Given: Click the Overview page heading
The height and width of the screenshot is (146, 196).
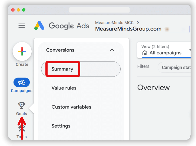Looking at the screenshot, I should pos(154,88).
